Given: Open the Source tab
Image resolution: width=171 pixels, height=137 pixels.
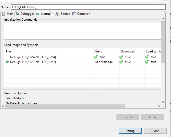Looking at the screenshot, I should click(63, 14).
